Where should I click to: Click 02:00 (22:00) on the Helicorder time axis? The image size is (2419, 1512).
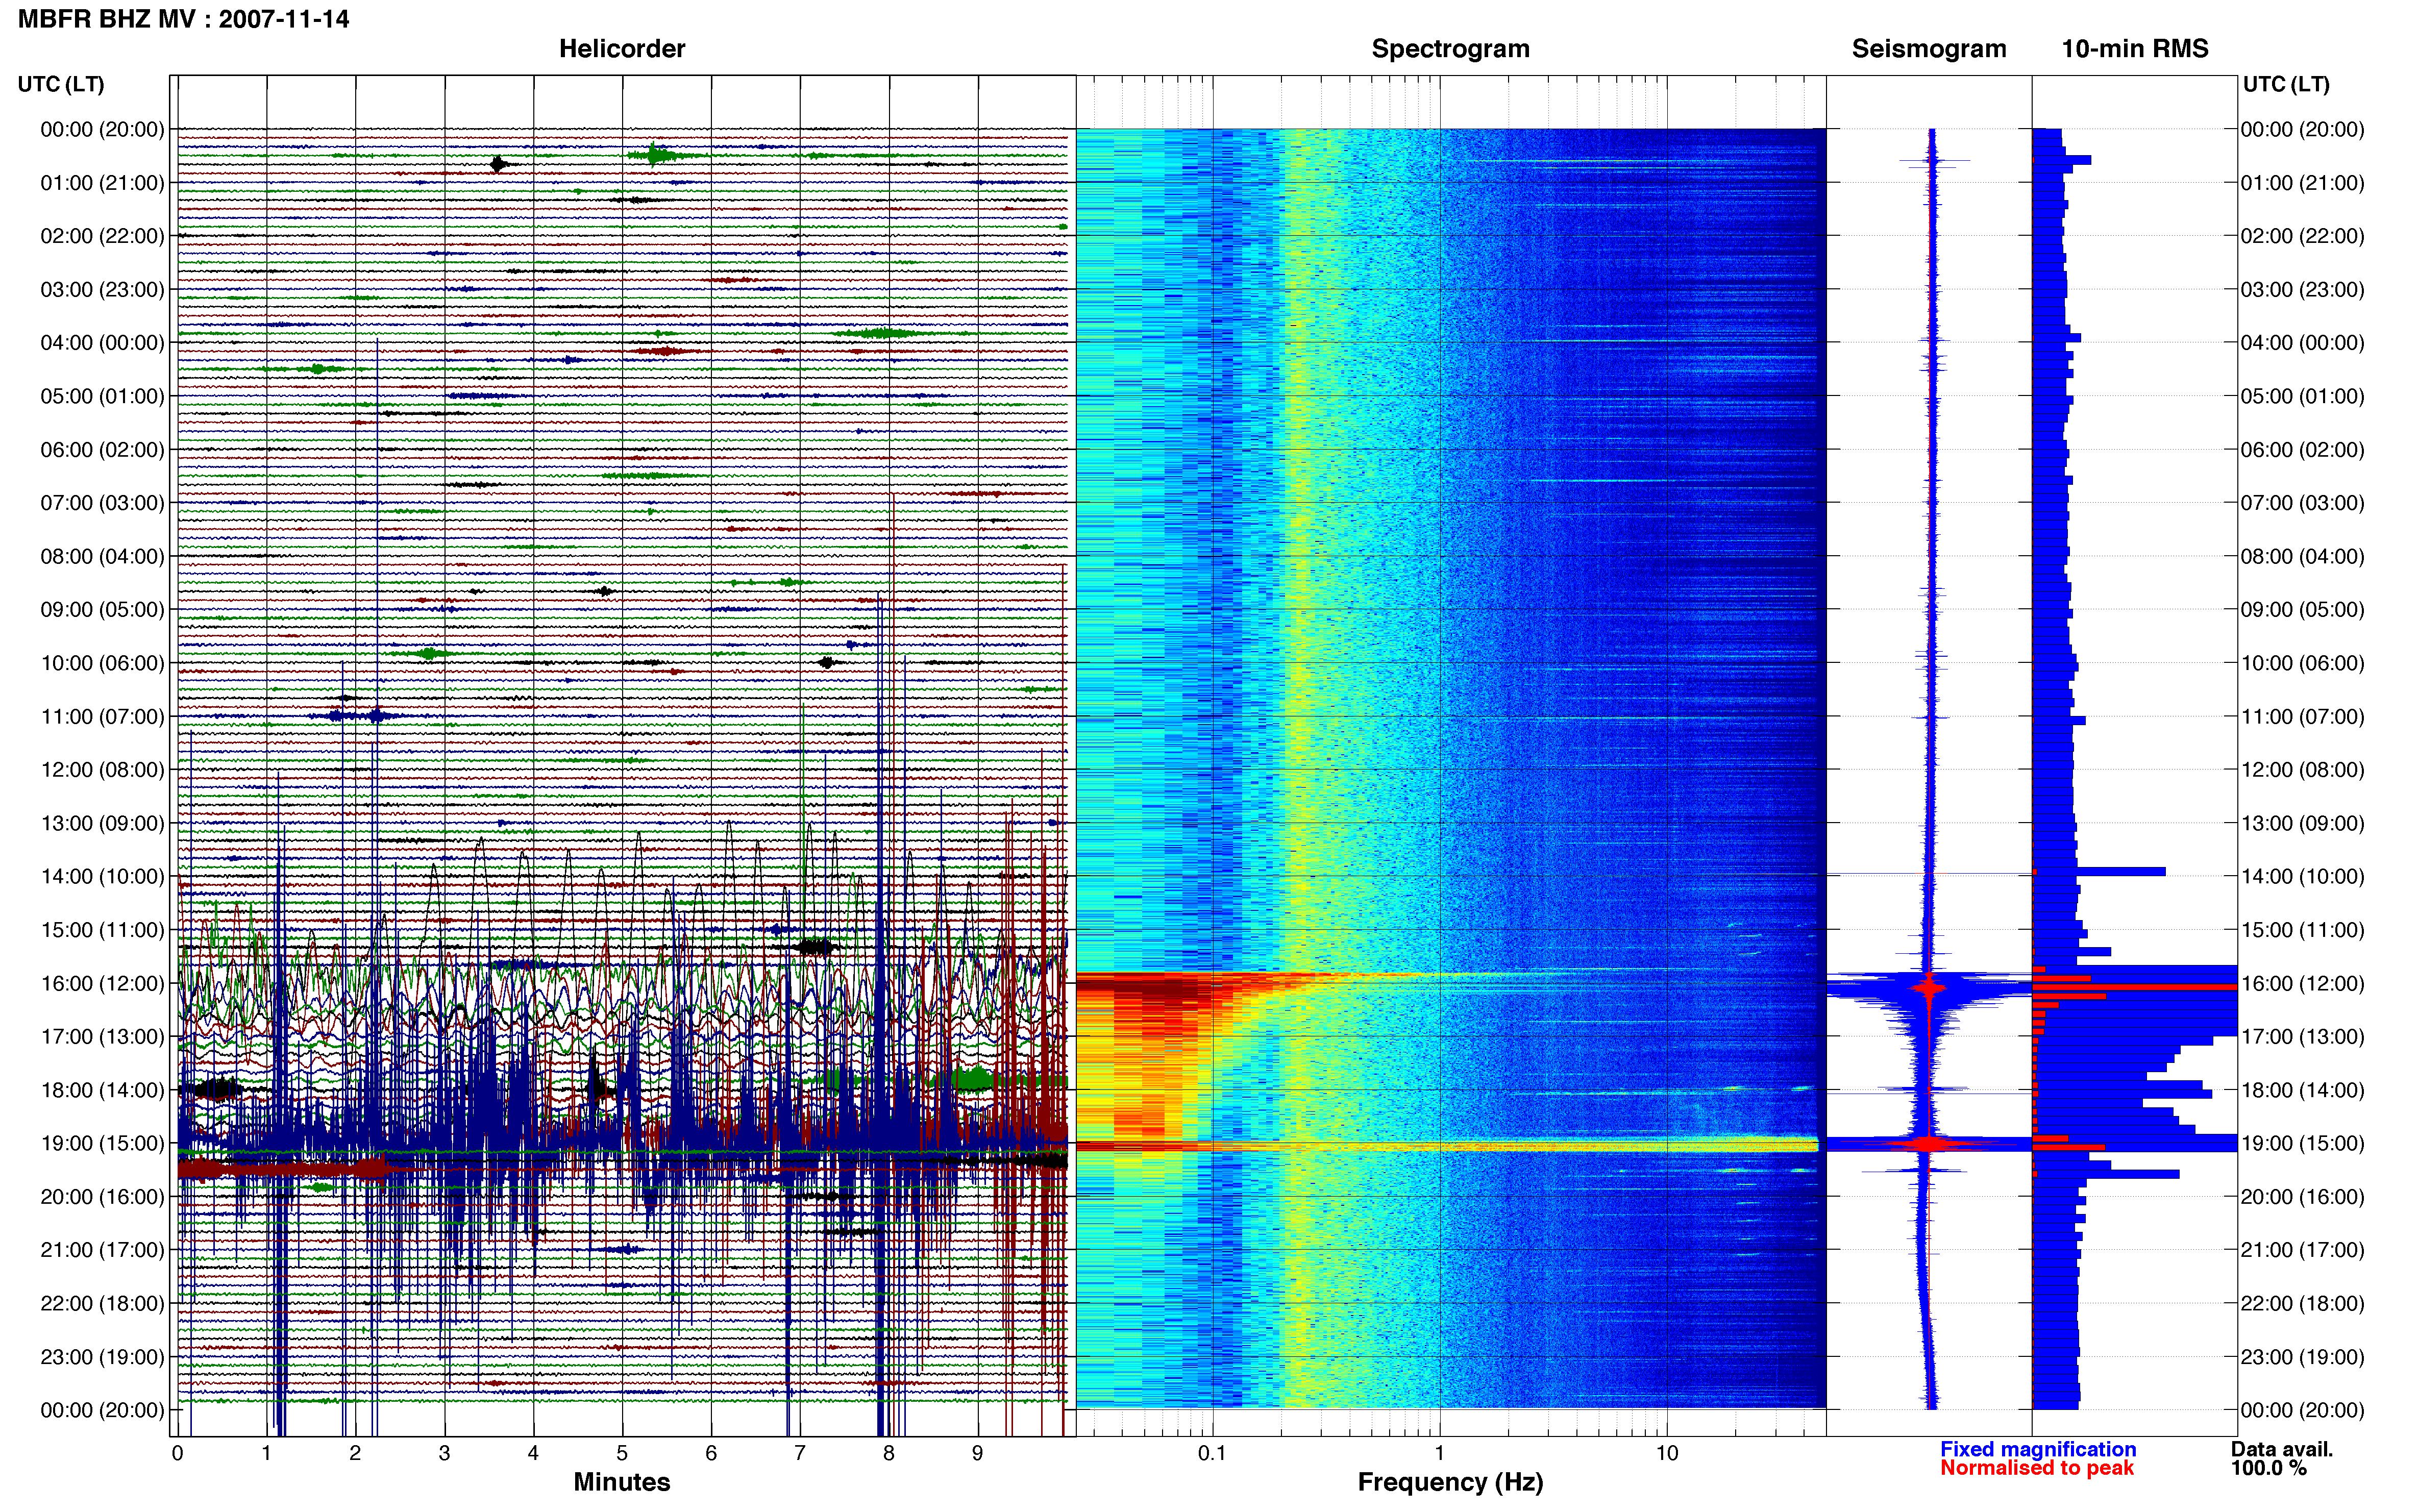point(102,236)
